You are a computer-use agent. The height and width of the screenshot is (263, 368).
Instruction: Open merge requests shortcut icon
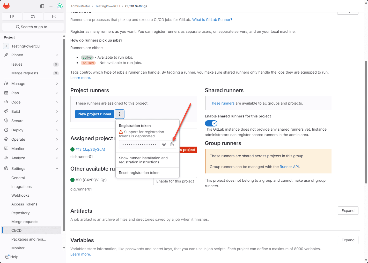coord(33,17)
